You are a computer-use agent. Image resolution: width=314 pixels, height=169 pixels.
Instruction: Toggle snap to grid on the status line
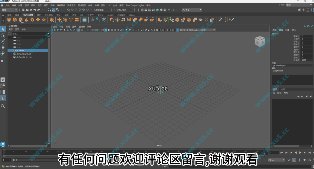[x=68, y=10]
